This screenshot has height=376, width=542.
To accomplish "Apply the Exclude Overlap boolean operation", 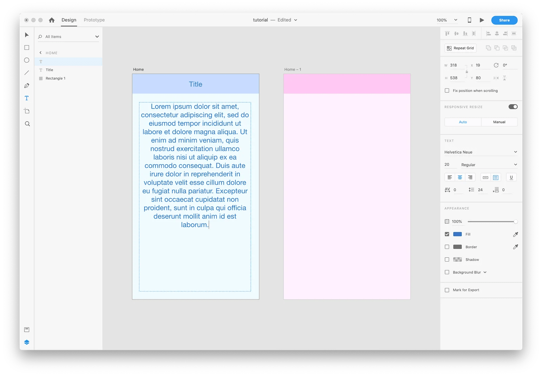I will tap(514, 48).
